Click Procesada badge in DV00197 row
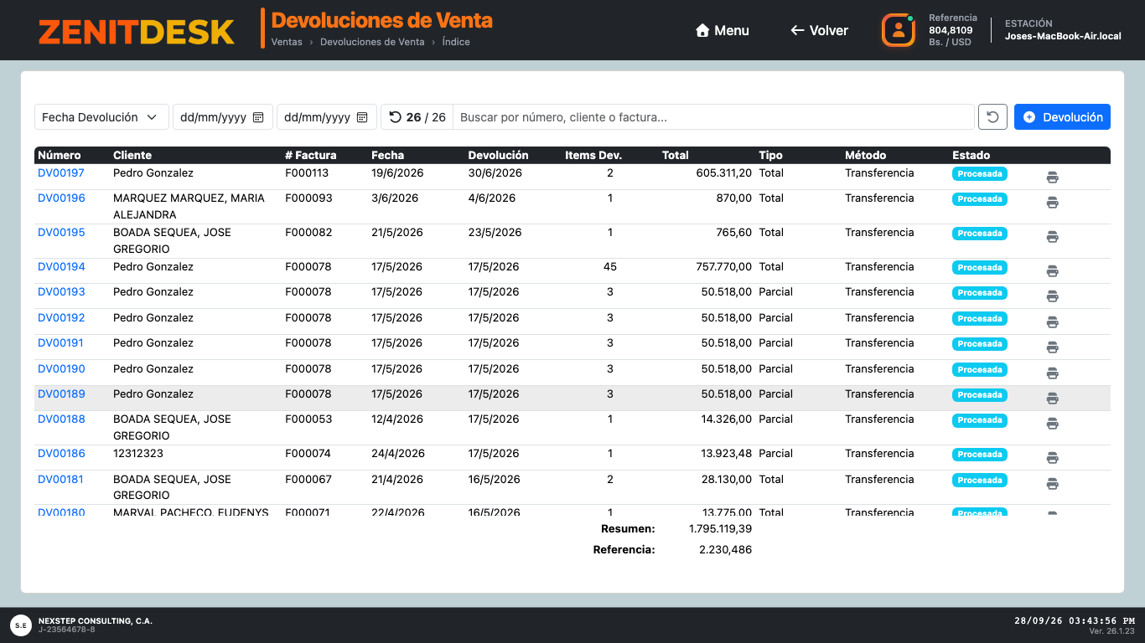Viewport: 1145px width, 643px height. (979, 174)
